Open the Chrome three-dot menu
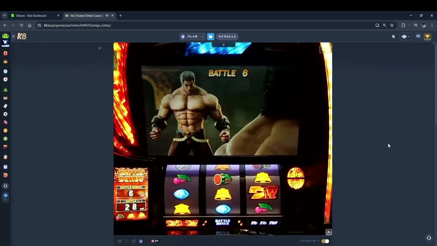The height and width of the screenshot is (246, 437). 432,25
